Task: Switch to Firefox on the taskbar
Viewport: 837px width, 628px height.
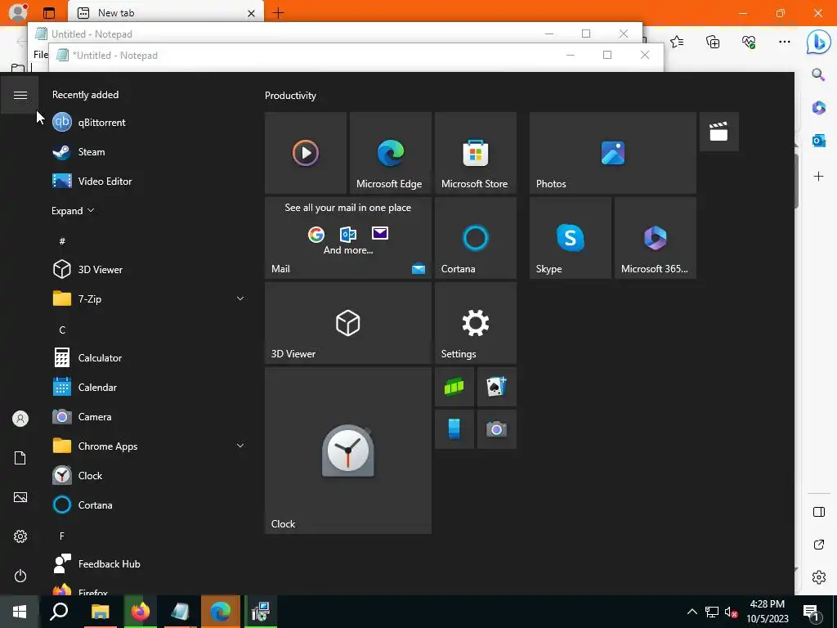Action: pos(141,612)
